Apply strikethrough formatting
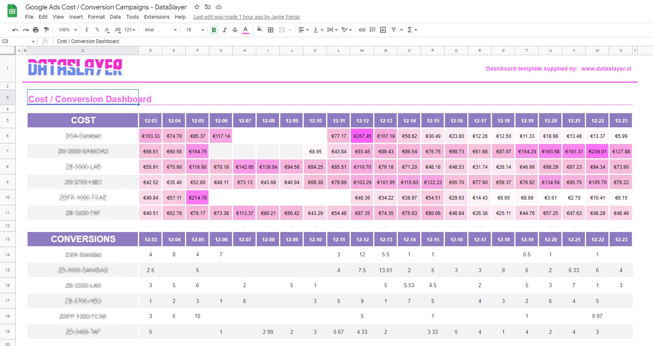The height and width of the screenshot is (346, 653). [235, 30]
